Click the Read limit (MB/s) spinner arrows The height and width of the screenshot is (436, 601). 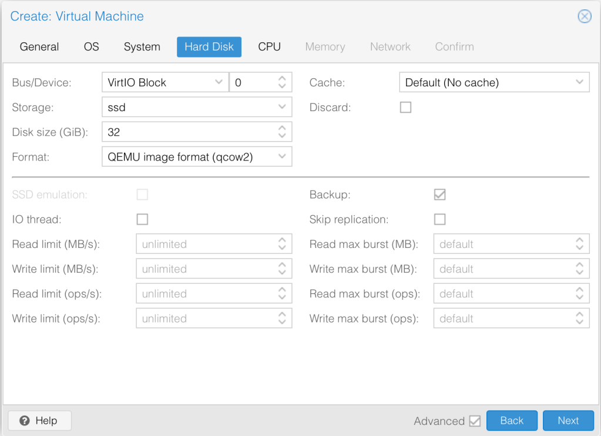point(283,244)
